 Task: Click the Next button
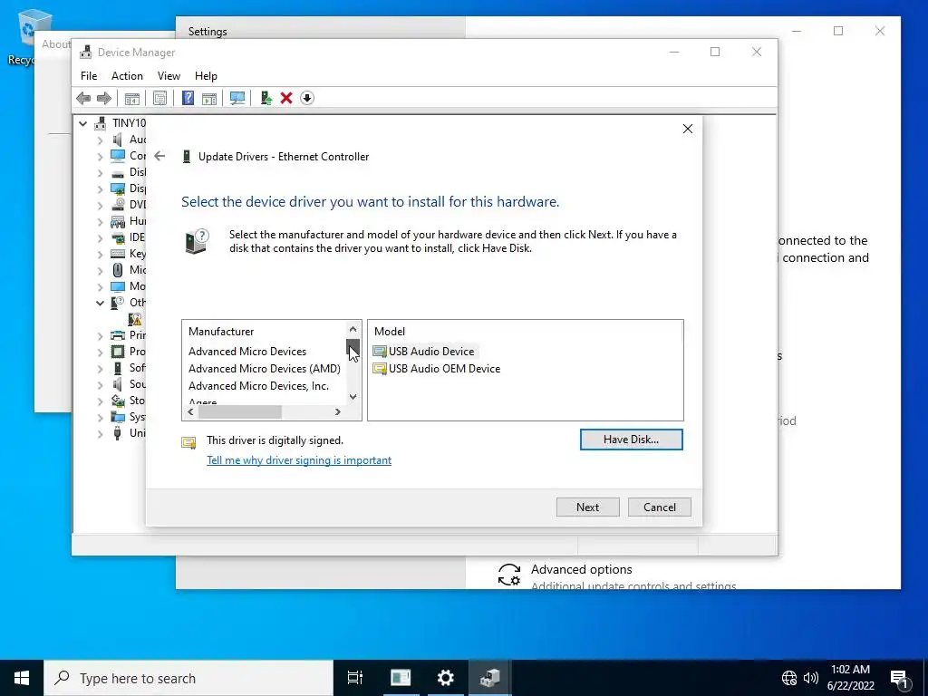pyautogui.click(x=587, y=507)
